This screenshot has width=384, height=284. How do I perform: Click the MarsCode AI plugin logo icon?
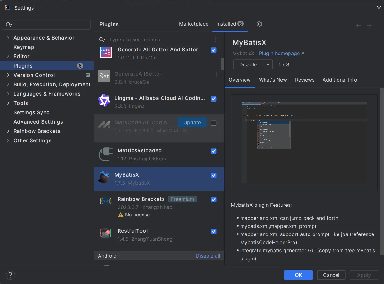tap(104, 125)
